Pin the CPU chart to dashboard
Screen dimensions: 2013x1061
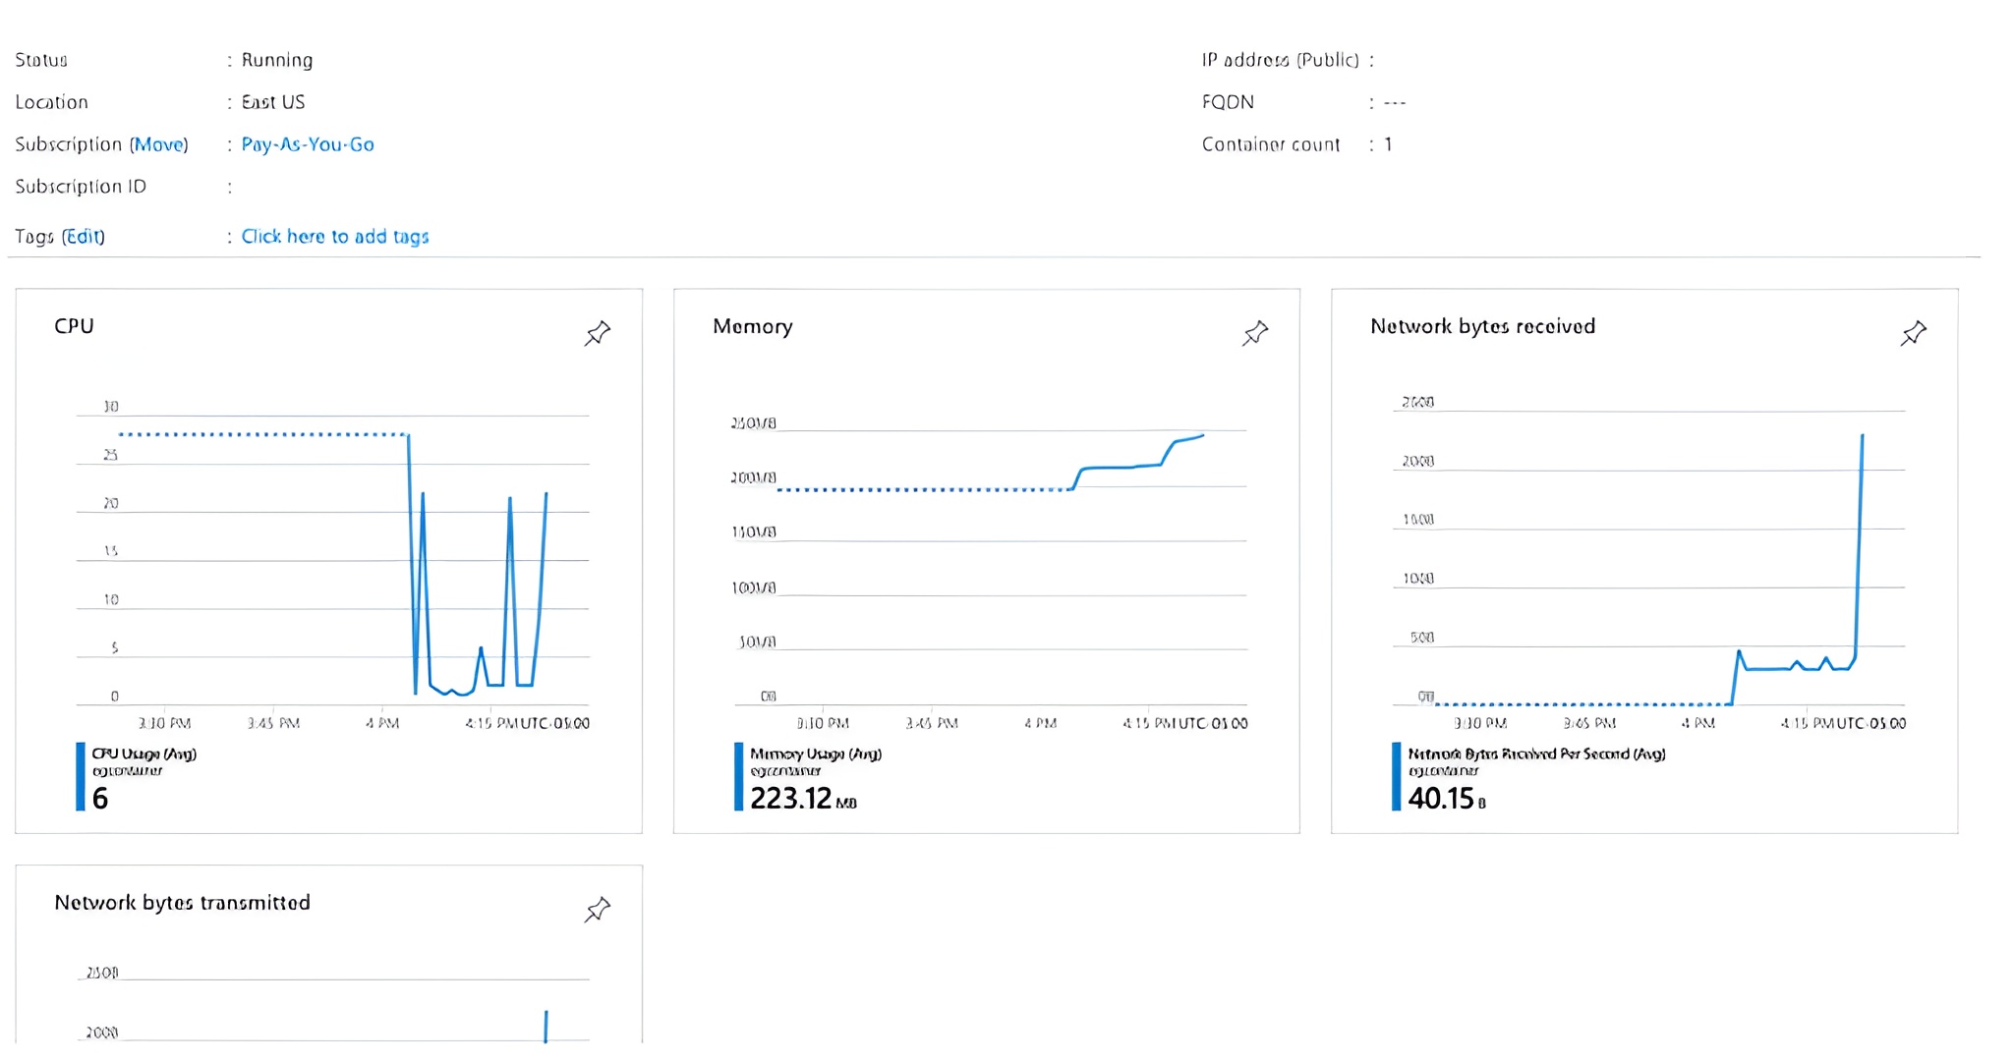click(x=597, y=334)
